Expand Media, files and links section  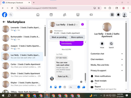pos(107,65)
